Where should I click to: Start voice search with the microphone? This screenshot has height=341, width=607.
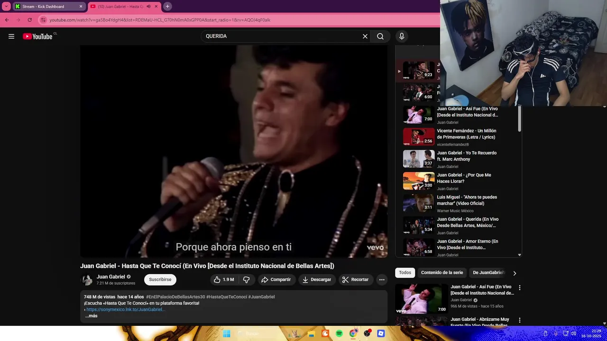[x=402, y=36]
